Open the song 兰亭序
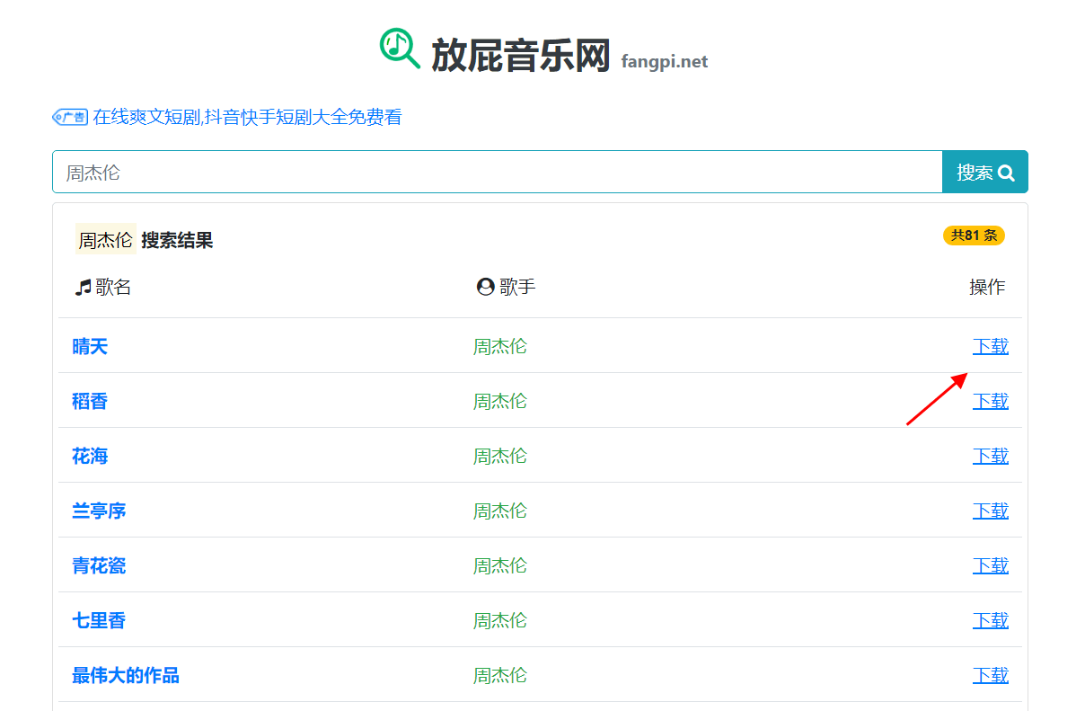Viewport: 1085px width, 711px height. pyautogui.click(x=99, y=511)
